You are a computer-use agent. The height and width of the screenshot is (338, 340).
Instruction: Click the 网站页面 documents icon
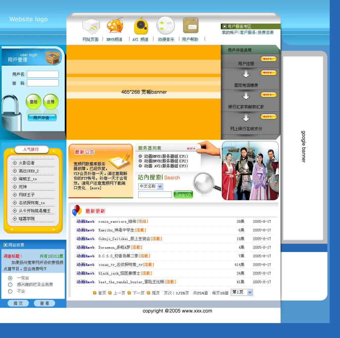(91, 26)
